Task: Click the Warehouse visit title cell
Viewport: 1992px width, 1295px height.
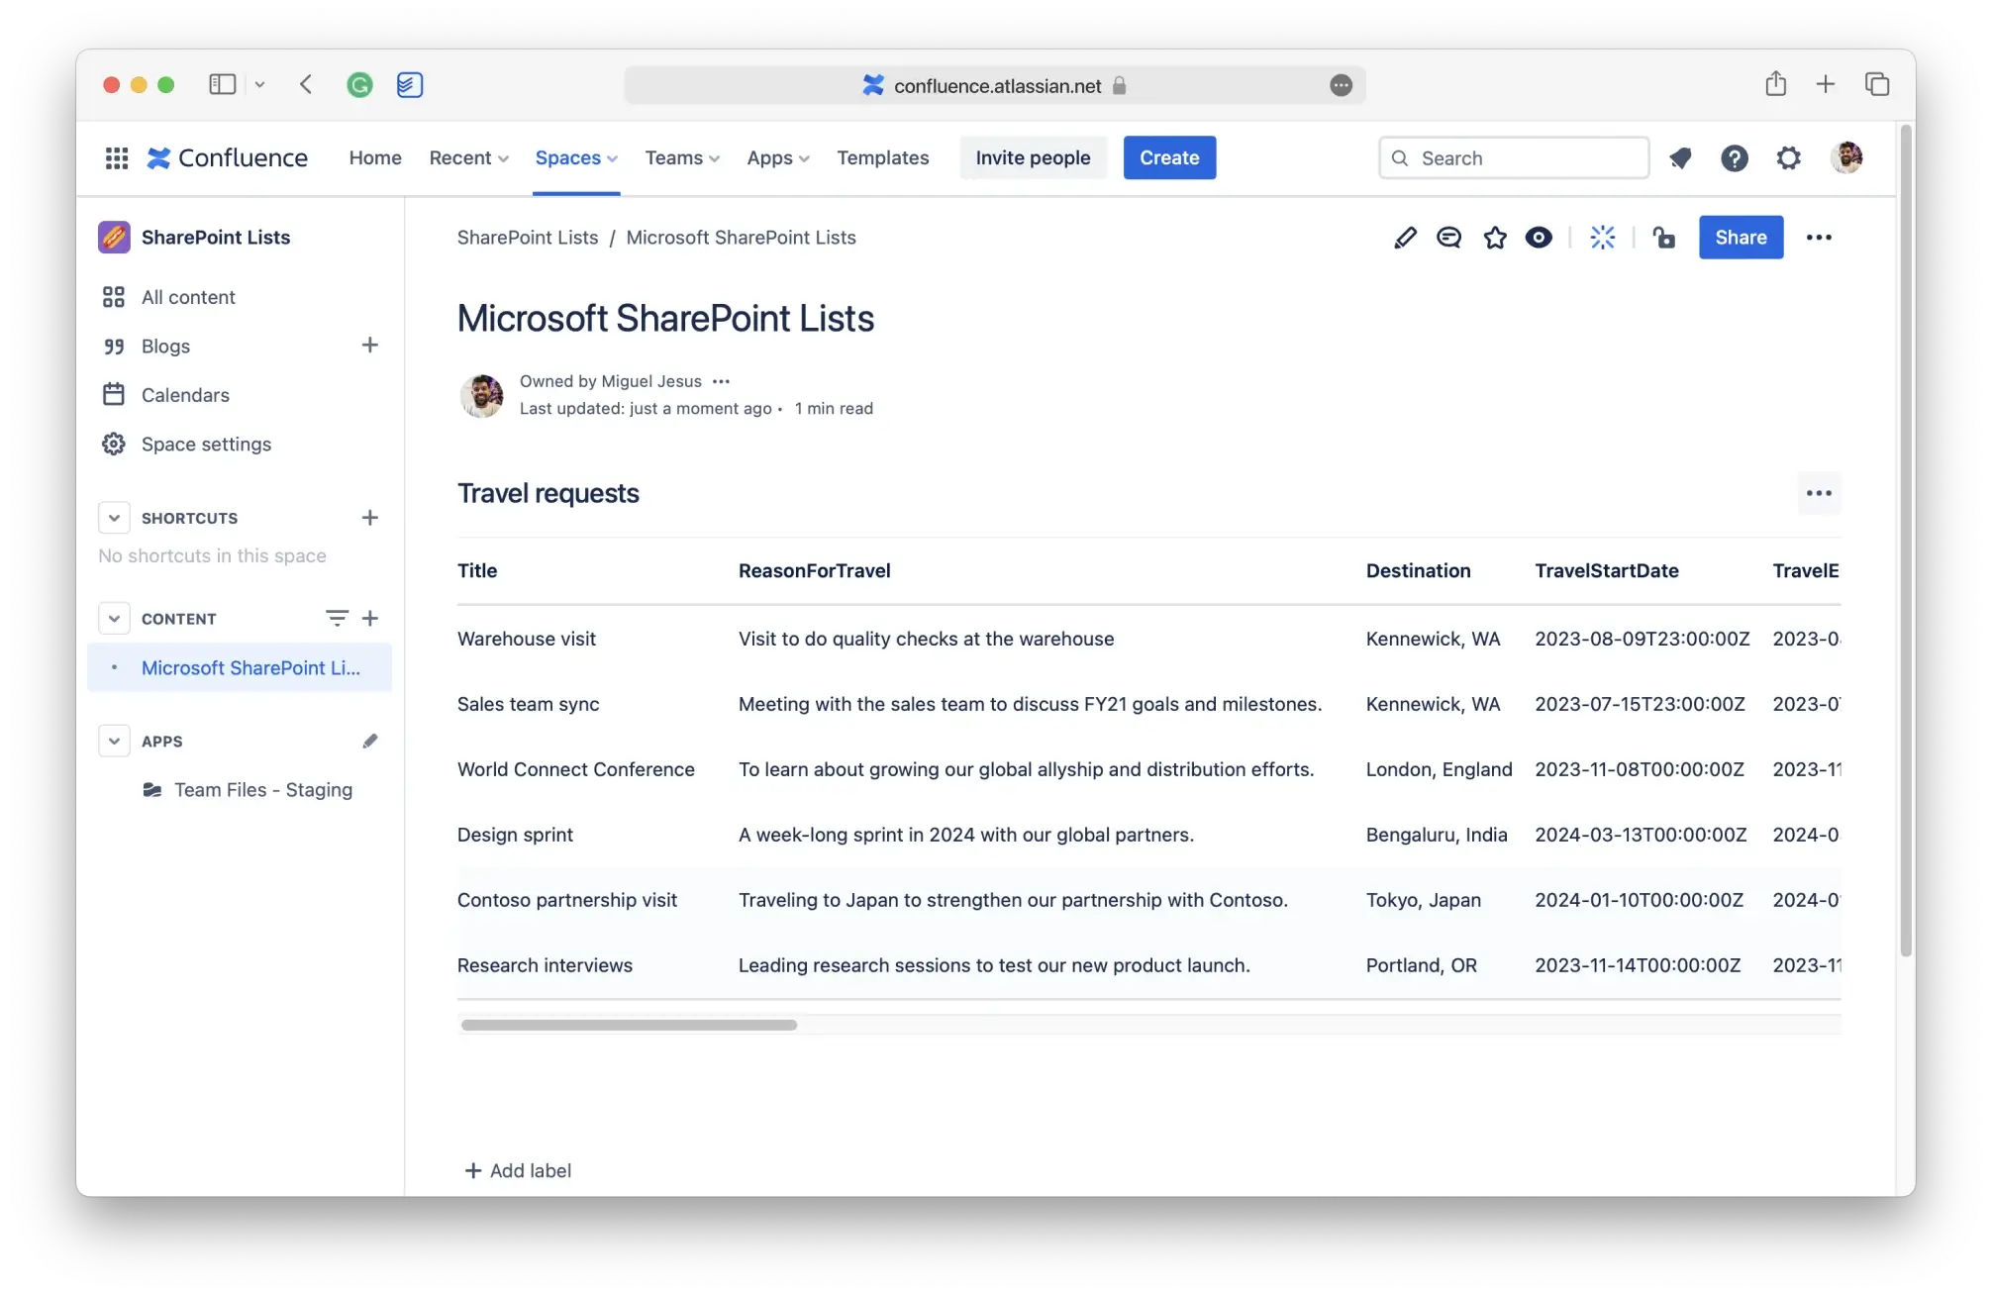Action: [x=527, y=640]
